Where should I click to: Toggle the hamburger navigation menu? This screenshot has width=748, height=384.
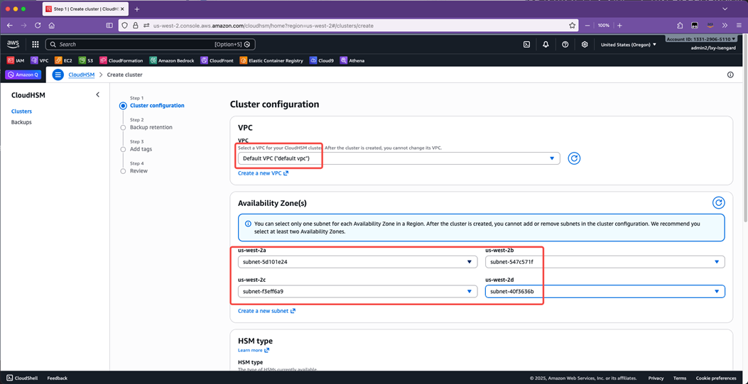point(58,75)
